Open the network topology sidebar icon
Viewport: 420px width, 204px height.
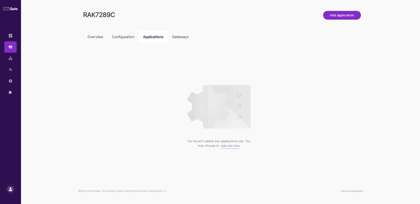[x=11, y=59]
